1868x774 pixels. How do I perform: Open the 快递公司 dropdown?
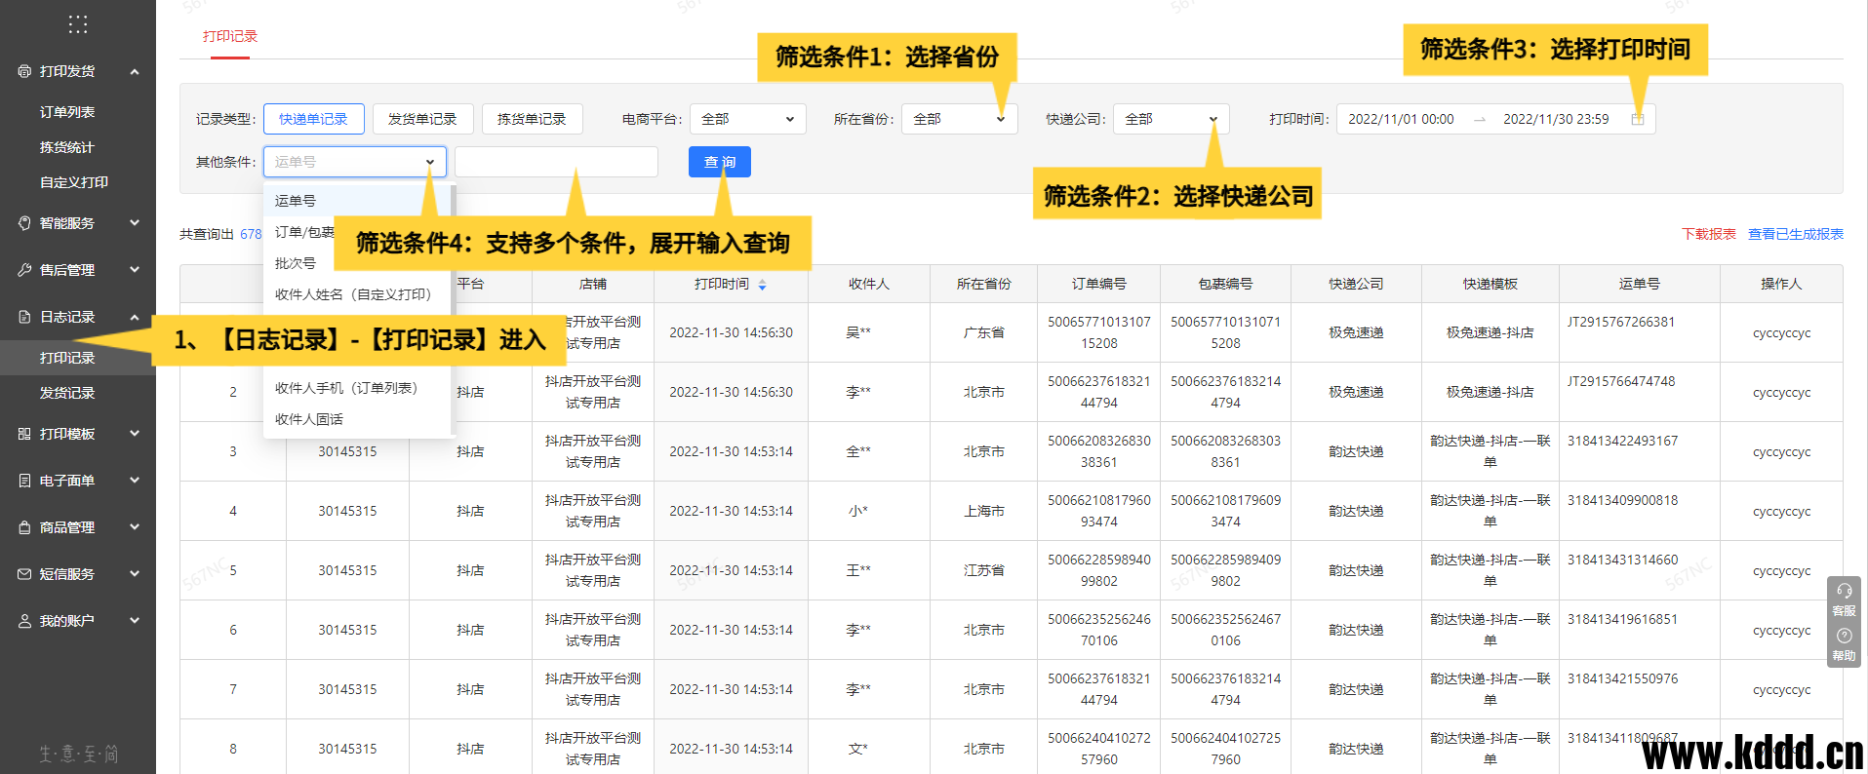point(1172,119)
